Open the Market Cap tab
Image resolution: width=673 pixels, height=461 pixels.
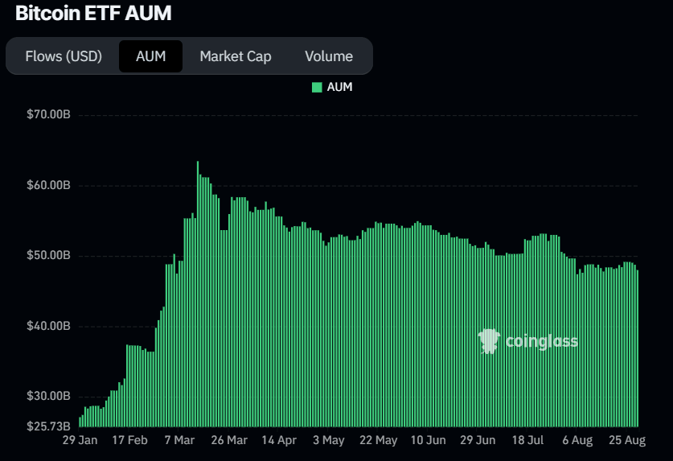click(236, 56)
